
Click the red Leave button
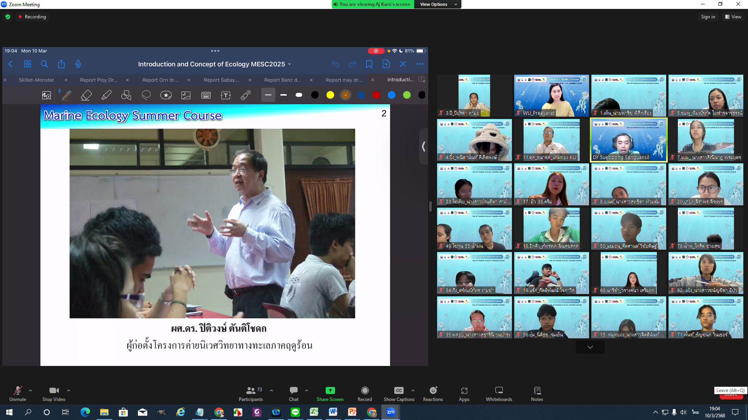click(731, 396)
